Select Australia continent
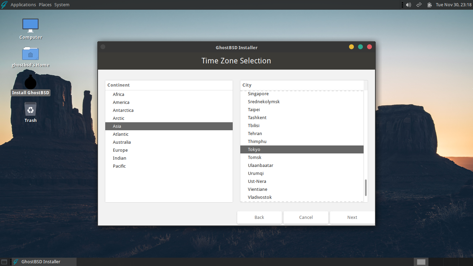473x266 pixels. click(x=169, y=142)
